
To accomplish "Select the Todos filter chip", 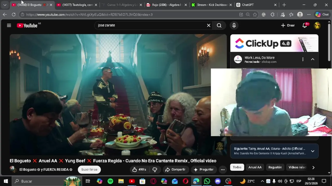I will [237, 167].
